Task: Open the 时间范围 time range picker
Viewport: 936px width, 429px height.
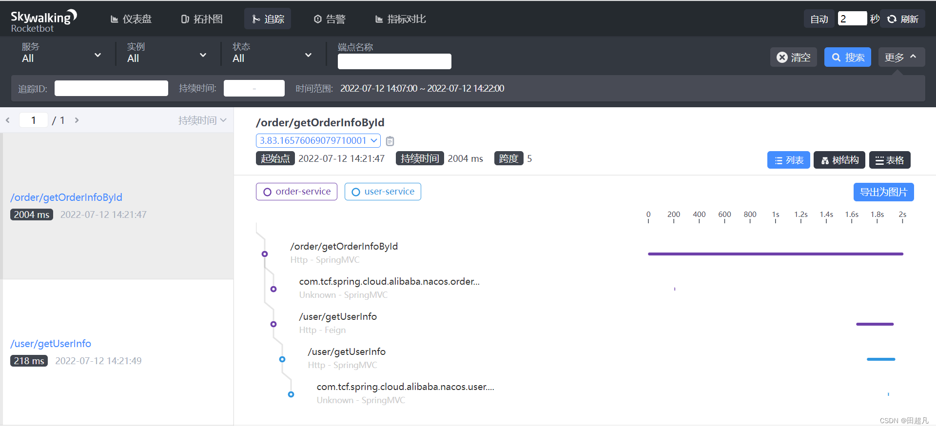Action: (x=422, y=88)
